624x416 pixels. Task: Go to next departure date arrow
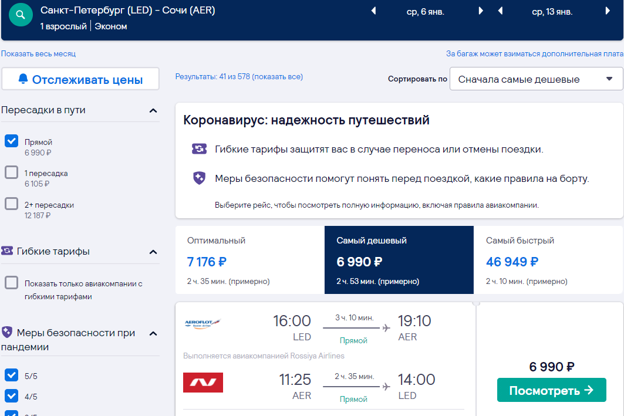(x=481, y=11)
